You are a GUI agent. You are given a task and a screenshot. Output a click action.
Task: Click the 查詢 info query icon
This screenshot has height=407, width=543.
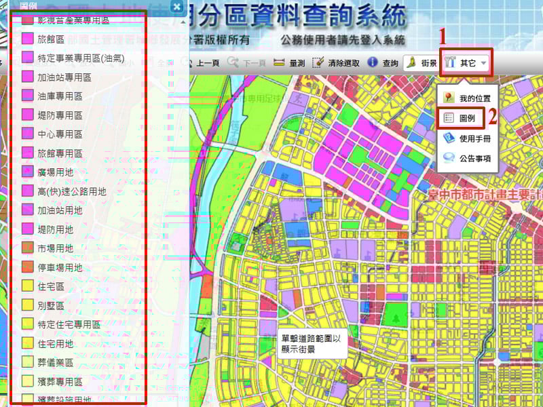click(x=373, y=63)
